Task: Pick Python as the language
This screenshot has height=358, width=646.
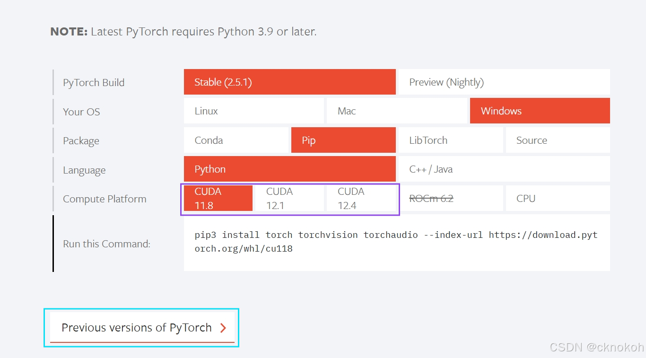Action: tap(289, 169)
